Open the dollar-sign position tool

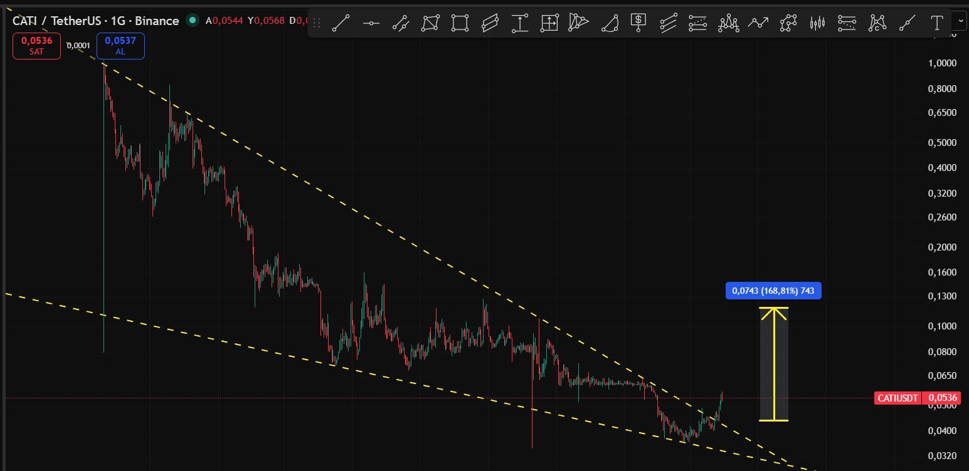[638, 23]
